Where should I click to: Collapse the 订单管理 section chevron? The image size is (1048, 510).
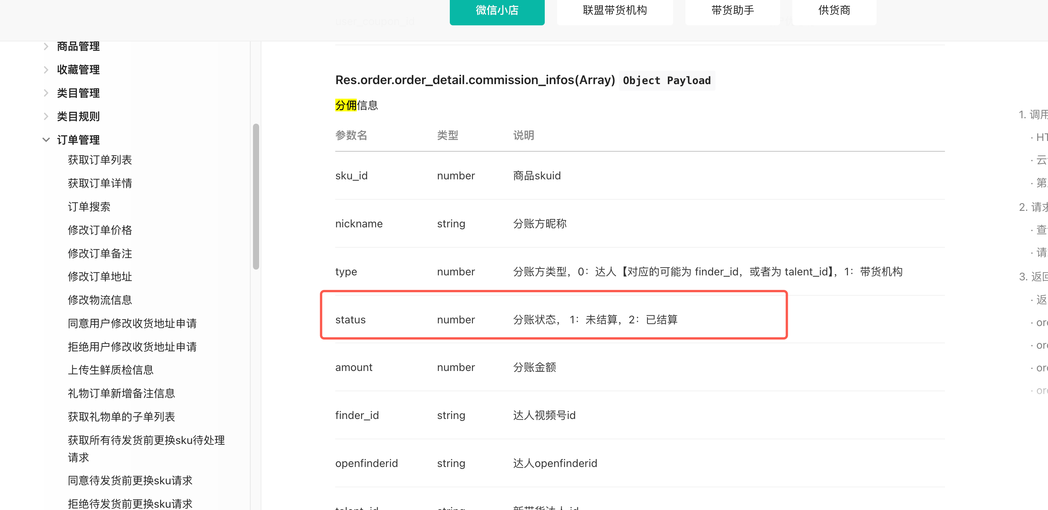[46, 140]
